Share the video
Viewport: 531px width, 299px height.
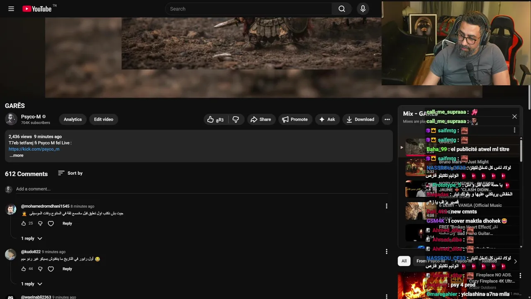261,120
